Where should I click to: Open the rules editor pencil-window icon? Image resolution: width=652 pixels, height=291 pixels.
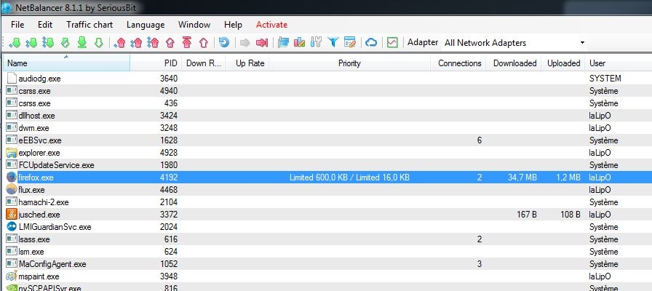pos(350,42)
